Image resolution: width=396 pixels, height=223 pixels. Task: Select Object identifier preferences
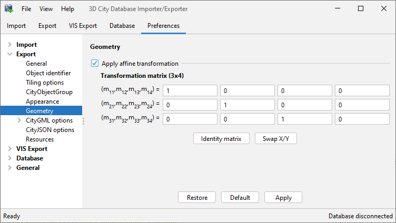[x=48, y=73]
